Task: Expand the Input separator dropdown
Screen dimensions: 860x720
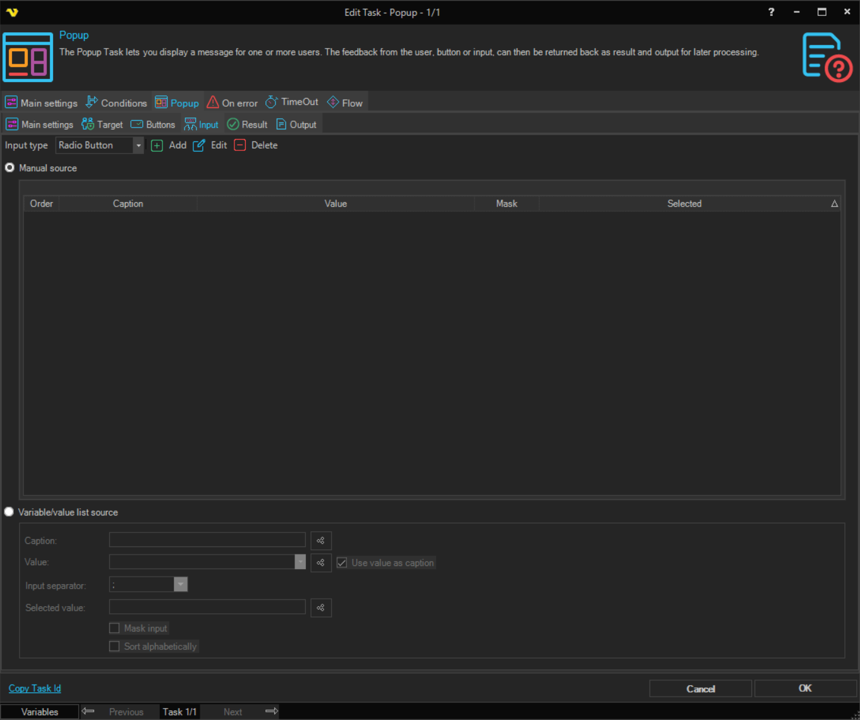Action: [181, 585]
